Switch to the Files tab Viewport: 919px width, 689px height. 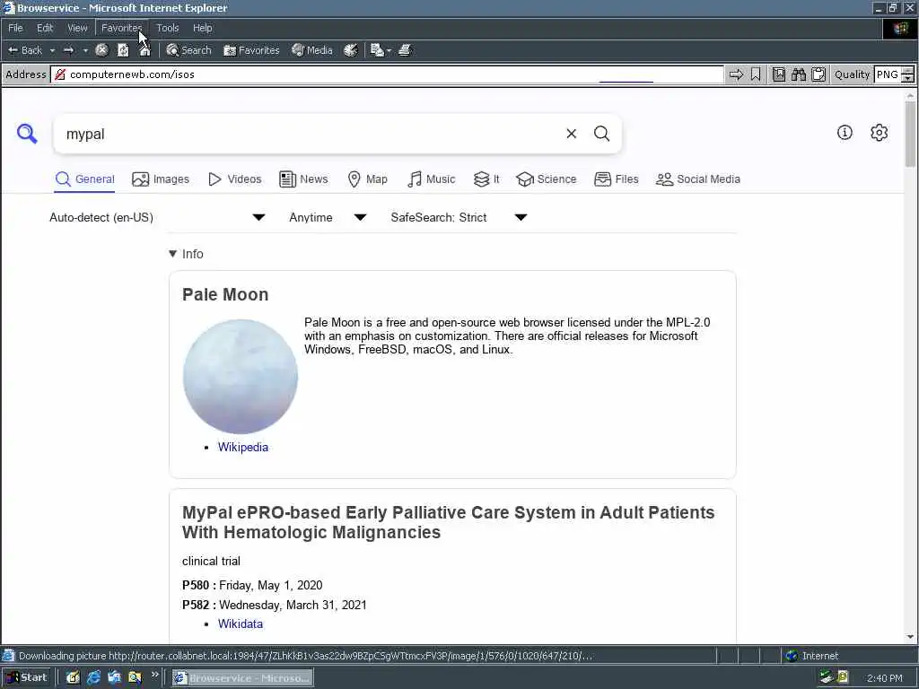click(616, 179)
